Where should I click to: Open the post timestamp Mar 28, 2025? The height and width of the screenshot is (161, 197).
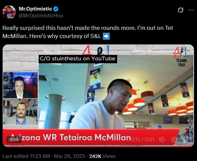70,156
